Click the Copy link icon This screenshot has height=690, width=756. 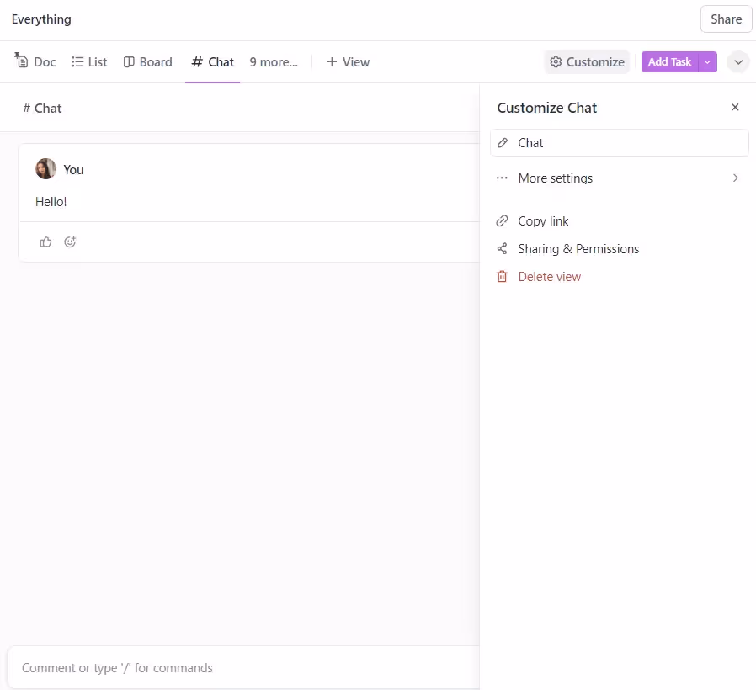click(503, 220)
